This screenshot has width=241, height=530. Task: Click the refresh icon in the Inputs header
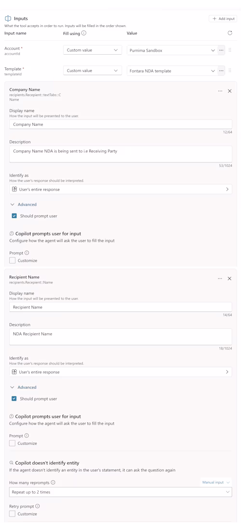point(230,33)
